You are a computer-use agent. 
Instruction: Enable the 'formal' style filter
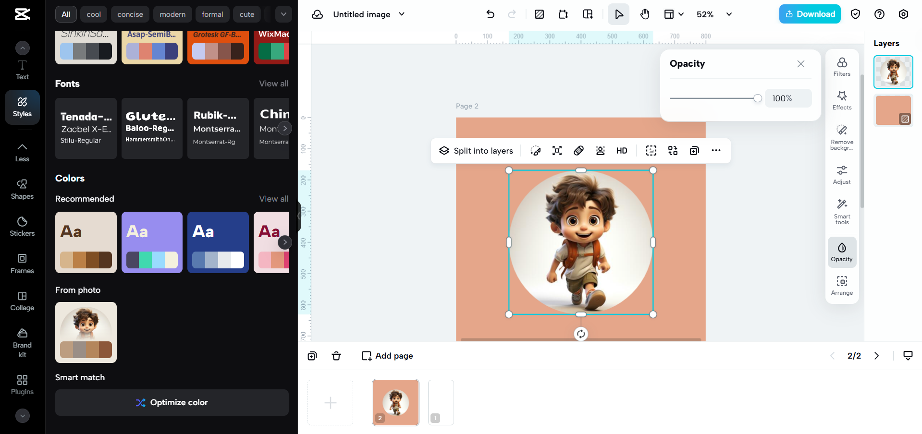[212, 14]
